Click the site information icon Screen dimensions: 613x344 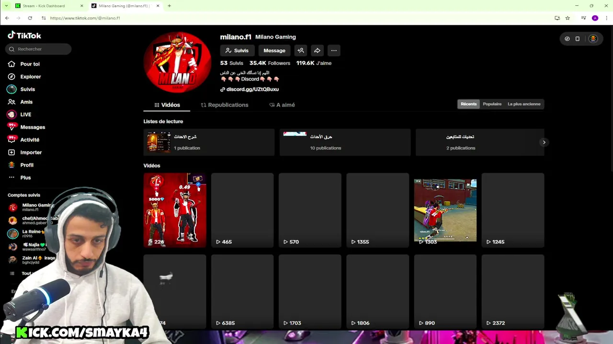coord(44,18)
